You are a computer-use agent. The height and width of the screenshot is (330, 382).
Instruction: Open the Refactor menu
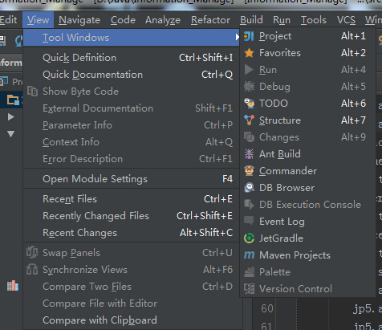(210, 20)
